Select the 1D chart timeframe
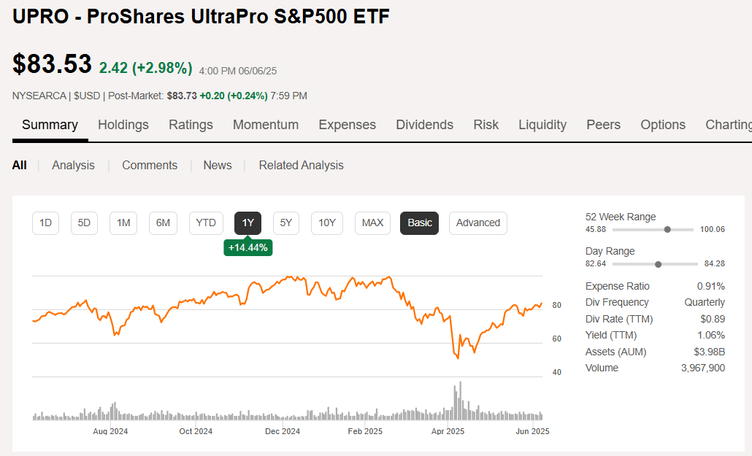Screen dimensions: 752x456 point(45,223)
